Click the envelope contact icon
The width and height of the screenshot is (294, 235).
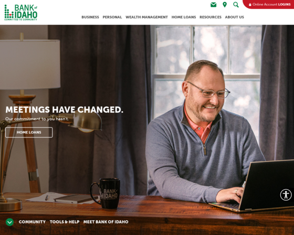point(213,5)
